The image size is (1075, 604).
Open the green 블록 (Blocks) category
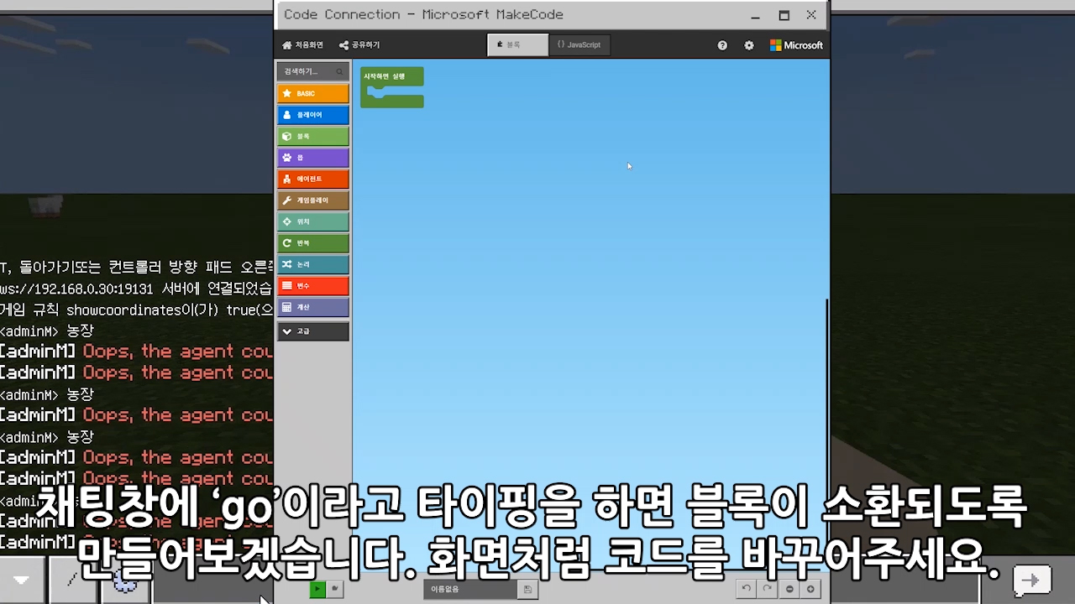[x=312, y=136]
